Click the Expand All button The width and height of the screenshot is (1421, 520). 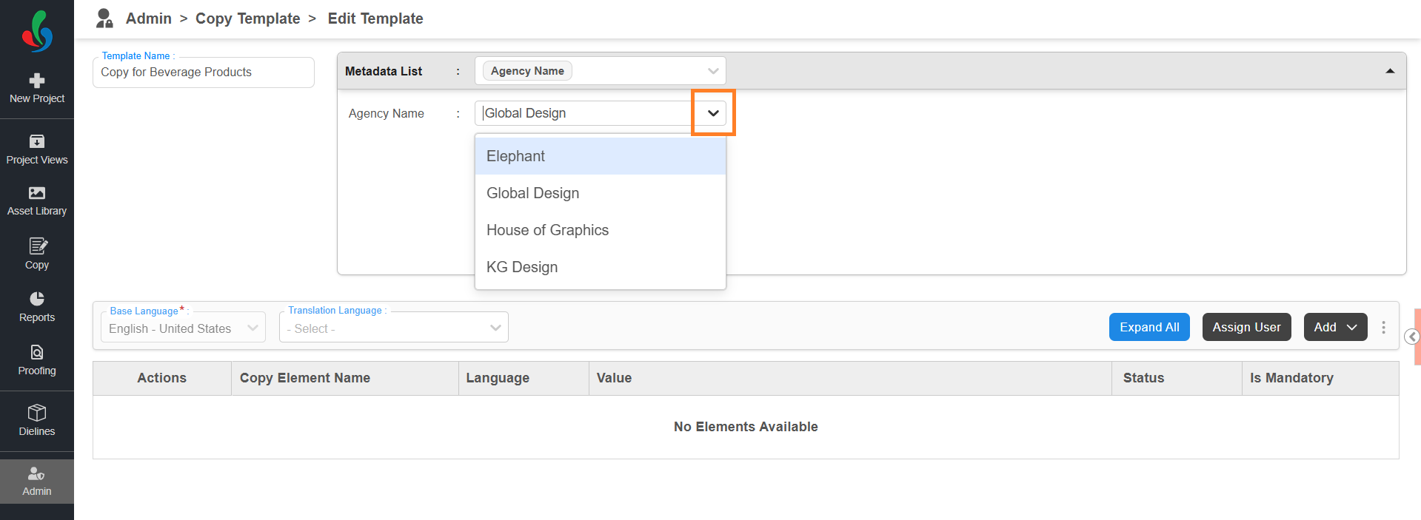[x=1149, y=327]
